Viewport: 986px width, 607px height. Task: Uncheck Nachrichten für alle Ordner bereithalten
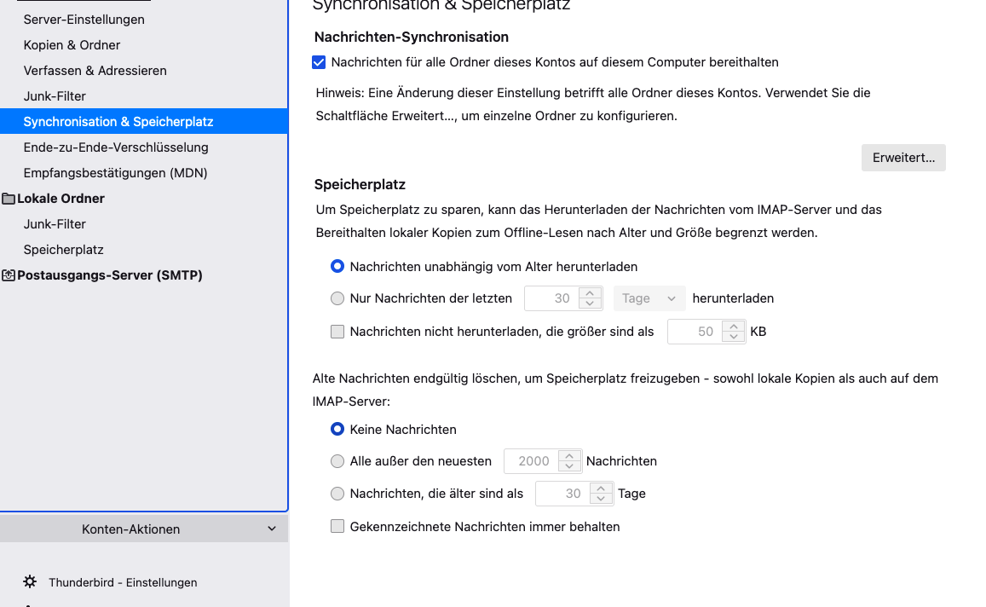click(x=319, y=62)
